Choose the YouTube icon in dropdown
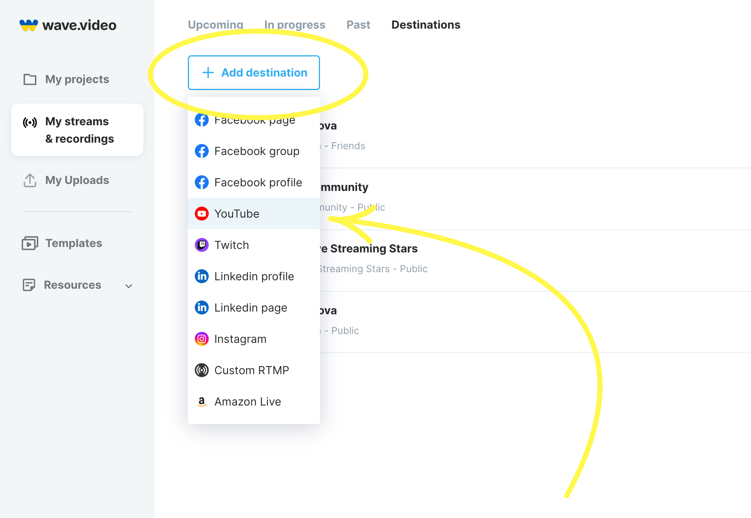The image size is (751, 518). [202, 214]
